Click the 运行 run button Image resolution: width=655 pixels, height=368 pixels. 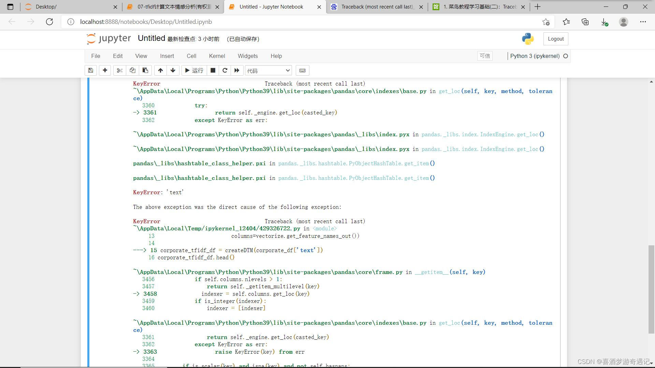coord(194,71)
